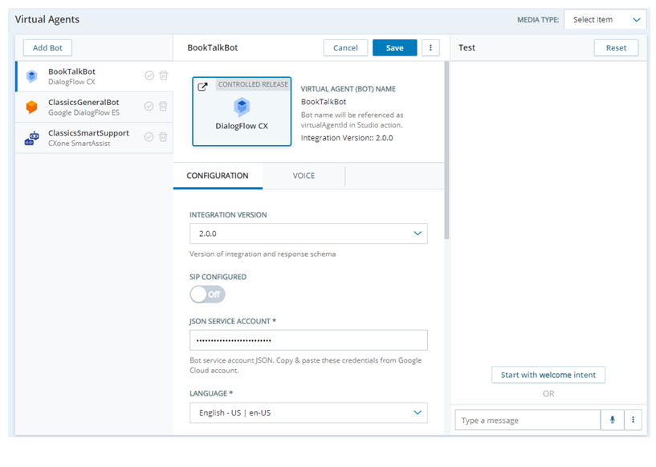Image resolution: width=656 pixels, height=467 pixels.
Task: Open the three-dot menu next to Save
Action: [430, 47]
